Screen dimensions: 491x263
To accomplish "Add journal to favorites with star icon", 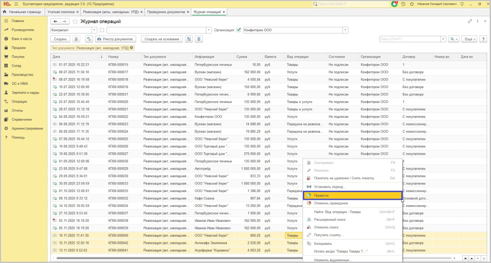I will point(75,22).
